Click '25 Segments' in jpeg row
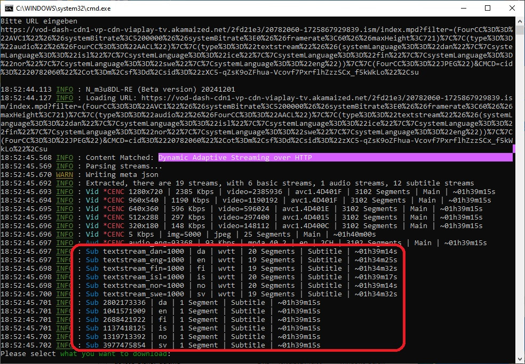525x364 pixels. (x=267, y=234)
